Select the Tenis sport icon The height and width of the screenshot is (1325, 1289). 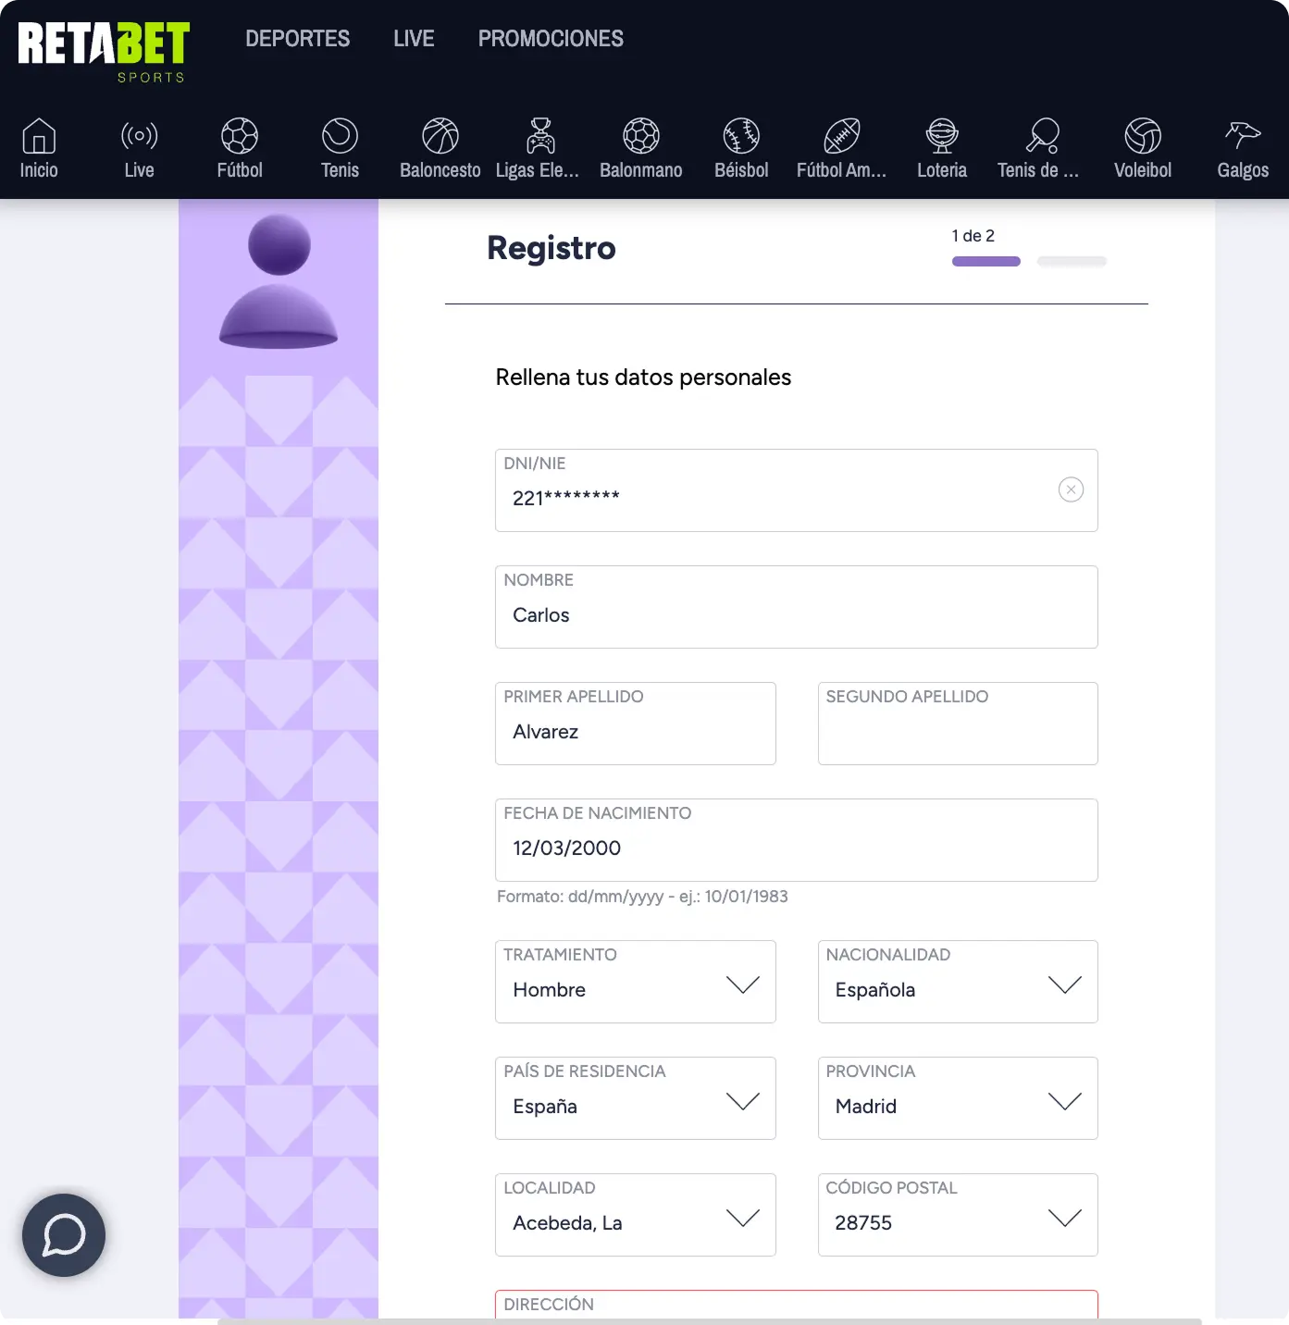[x=339, y=146]
